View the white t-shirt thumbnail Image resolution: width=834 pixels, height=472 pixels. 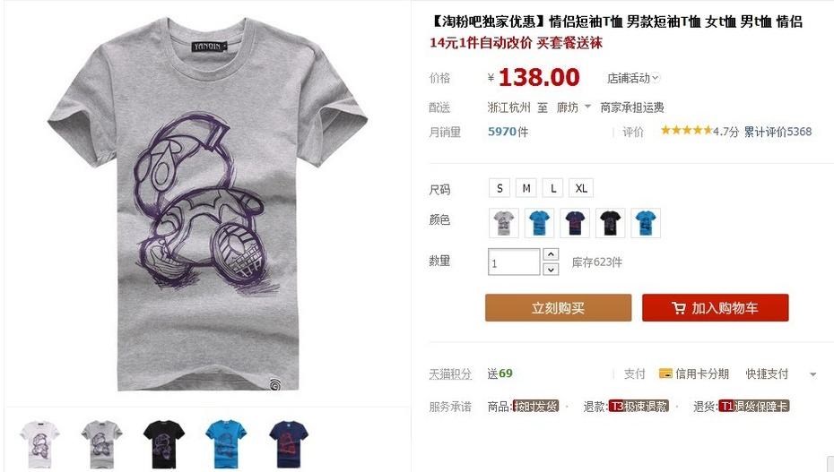[x=39, y=437]
